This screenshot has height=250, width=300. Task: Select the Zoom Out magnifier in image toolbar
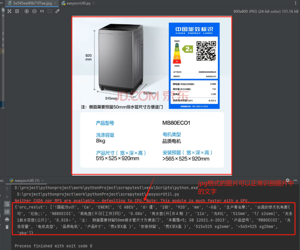point(34,11)
